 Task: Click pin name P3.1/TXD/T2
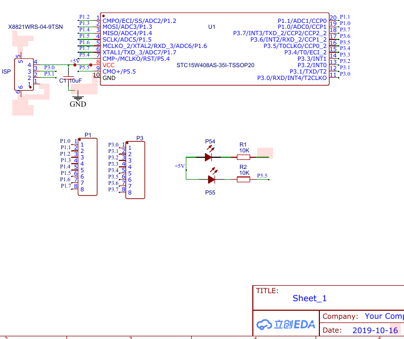tap(308, 71)
